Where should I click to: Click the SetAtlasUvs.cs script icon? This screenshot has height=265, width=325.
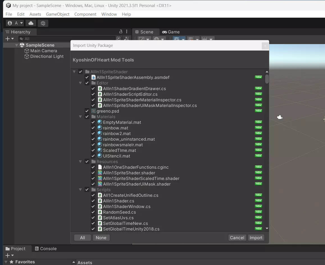pyautogui.click(x=100, y=218)
